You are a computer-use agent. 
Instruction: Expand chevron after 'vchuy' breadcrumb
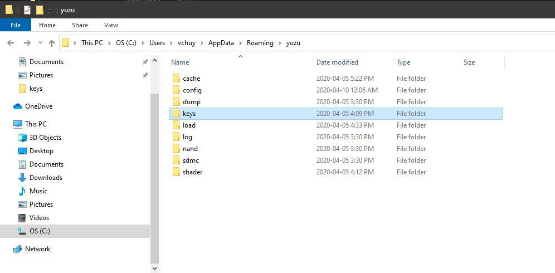coord(202,43)
